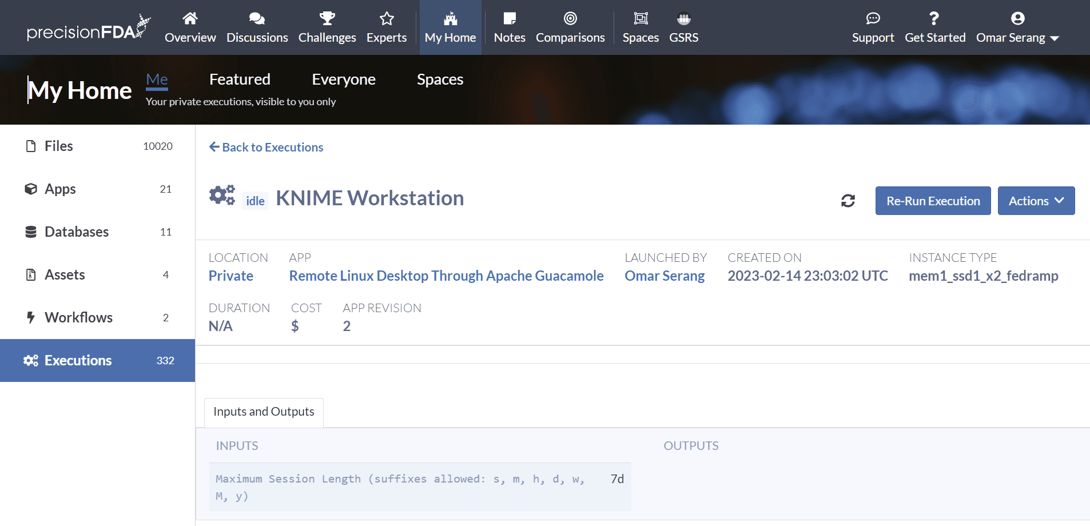The image size is (1090, 526).
Task: Select the Inputs and Outputs tab
Action: click(264, 412)
